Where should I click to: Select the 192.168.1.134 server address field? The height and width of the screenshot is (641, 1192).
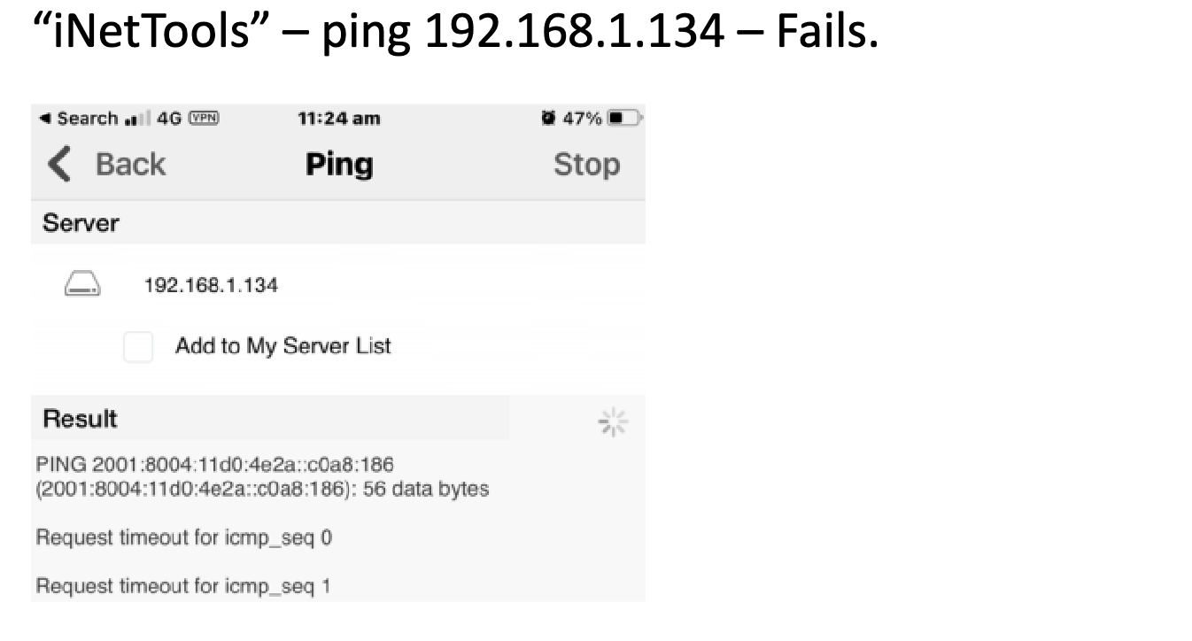211,285
